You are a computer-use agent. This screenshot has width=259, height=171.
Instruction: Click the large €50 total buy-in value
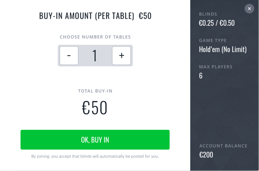(95, 108)
